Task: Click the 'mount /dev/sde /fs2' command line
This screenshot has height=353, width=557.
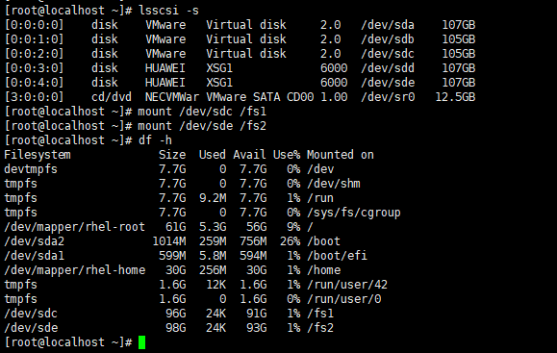Action: [x=202, y=126]
